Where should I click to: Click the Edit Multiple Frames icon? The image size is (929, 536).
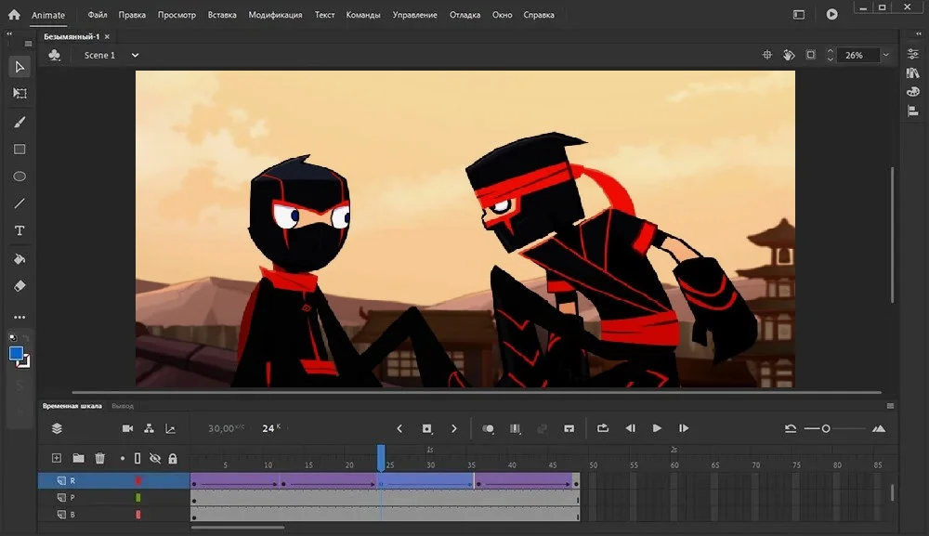pos(516,428)
